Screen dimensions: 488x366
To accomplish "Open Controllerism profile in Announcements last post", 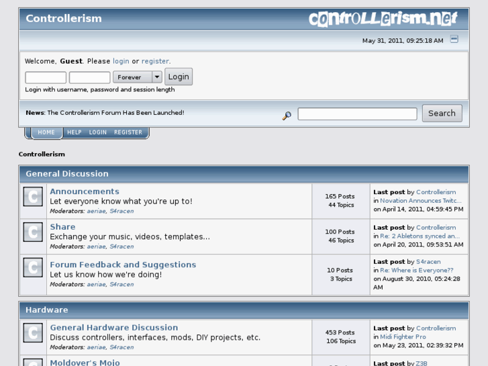I will click(x=436, y=192).
